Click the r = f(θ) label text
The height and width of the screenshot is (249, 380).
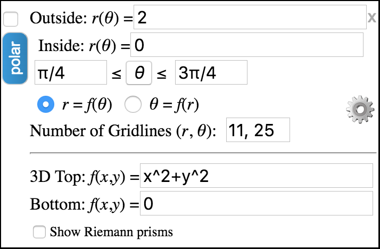[x=87, y=105]
